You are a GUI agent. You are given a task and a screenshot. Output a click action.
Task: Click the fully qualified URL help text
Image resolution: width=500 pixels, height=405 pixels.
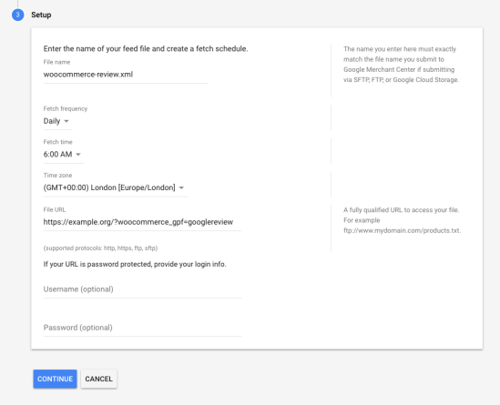pos(403,220)
